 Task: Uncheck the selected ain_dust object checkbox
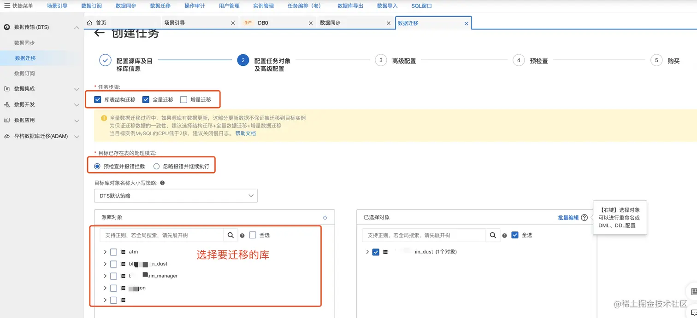pos(376,252)
